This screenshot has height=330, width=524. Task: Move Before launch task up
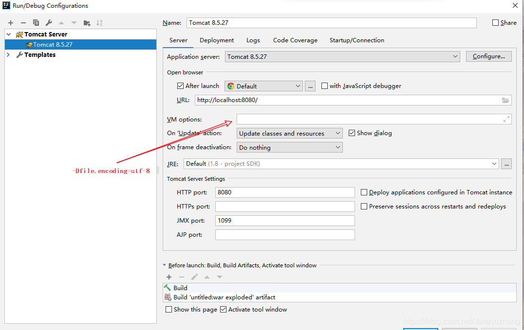207,277
